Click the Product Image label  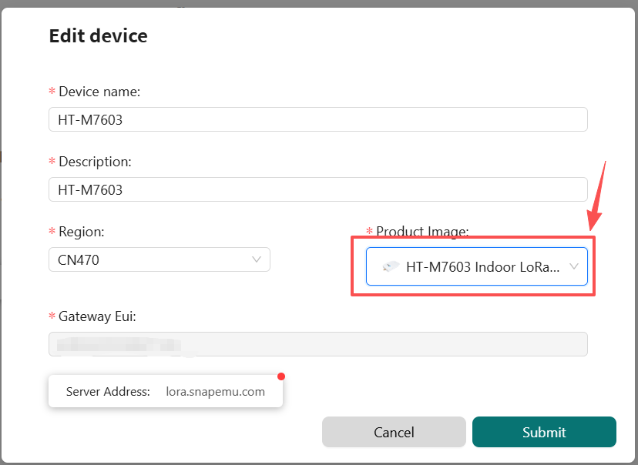point(421,232)
